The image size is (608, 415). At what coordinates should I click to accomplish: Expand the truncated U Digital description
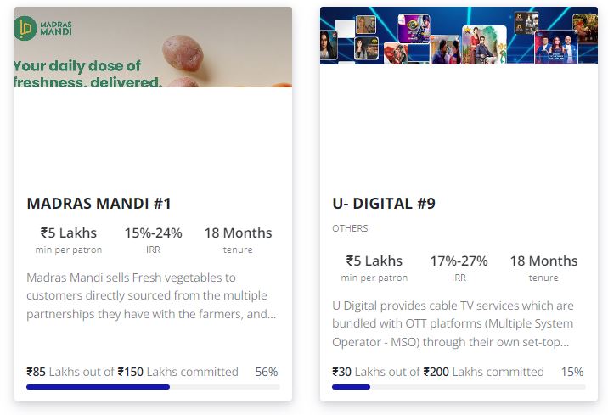tap(453, 323)
